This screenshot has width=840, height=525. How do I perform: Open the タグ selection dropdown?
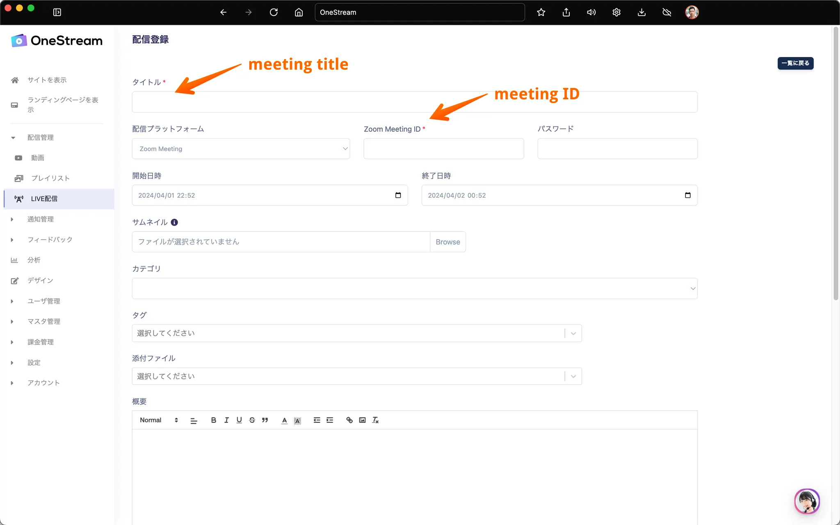pyautogui.click(x=356, y=333)
